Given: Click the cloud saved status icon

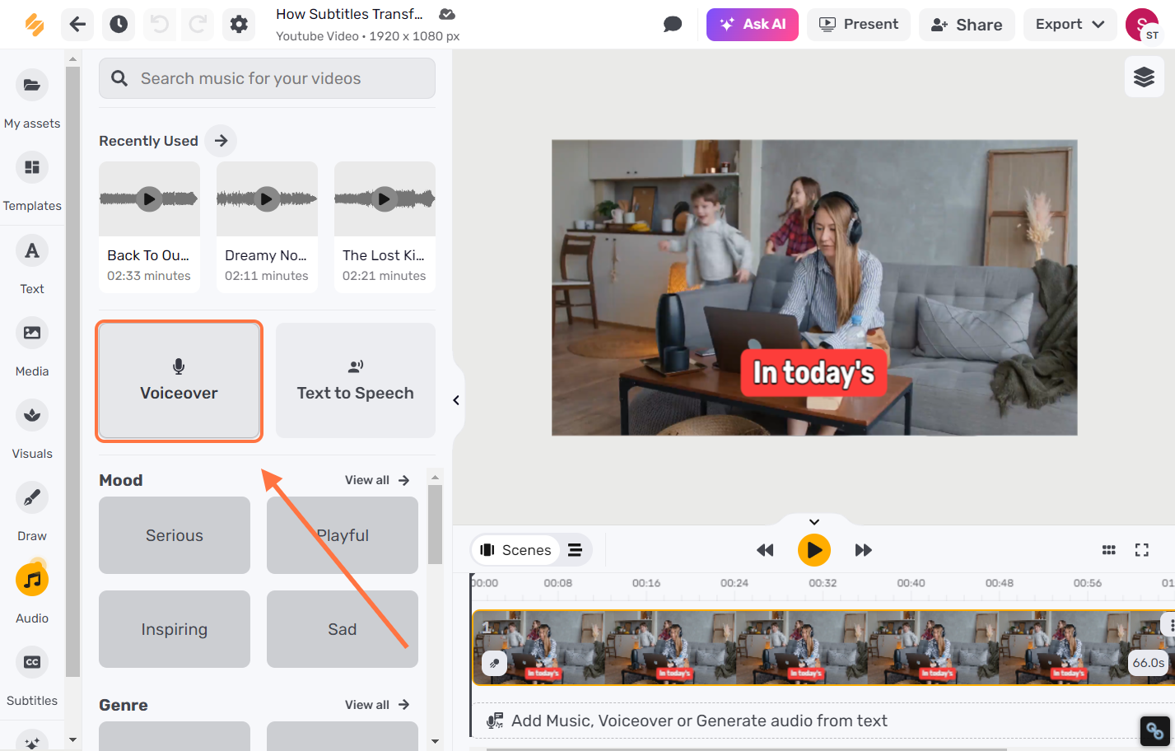Looking at the screenshot, I should point(447,14).
